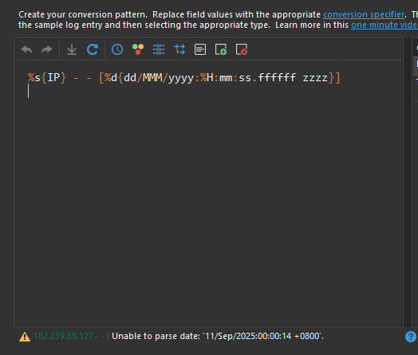Click the icon with red X badge
Viewport: 418px width, 355px height.
pyautogui.click(x=242, y=49)
